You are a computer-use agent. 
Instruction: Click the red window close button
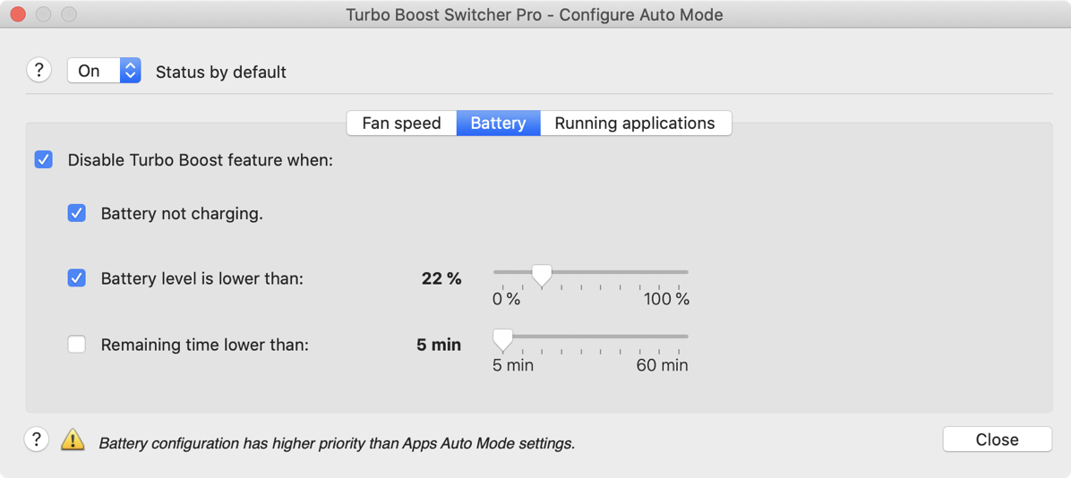pos(18,14)
